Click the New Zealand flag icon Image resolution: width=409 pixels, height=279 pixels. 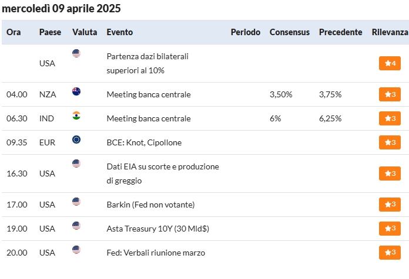tap(76, 91)
